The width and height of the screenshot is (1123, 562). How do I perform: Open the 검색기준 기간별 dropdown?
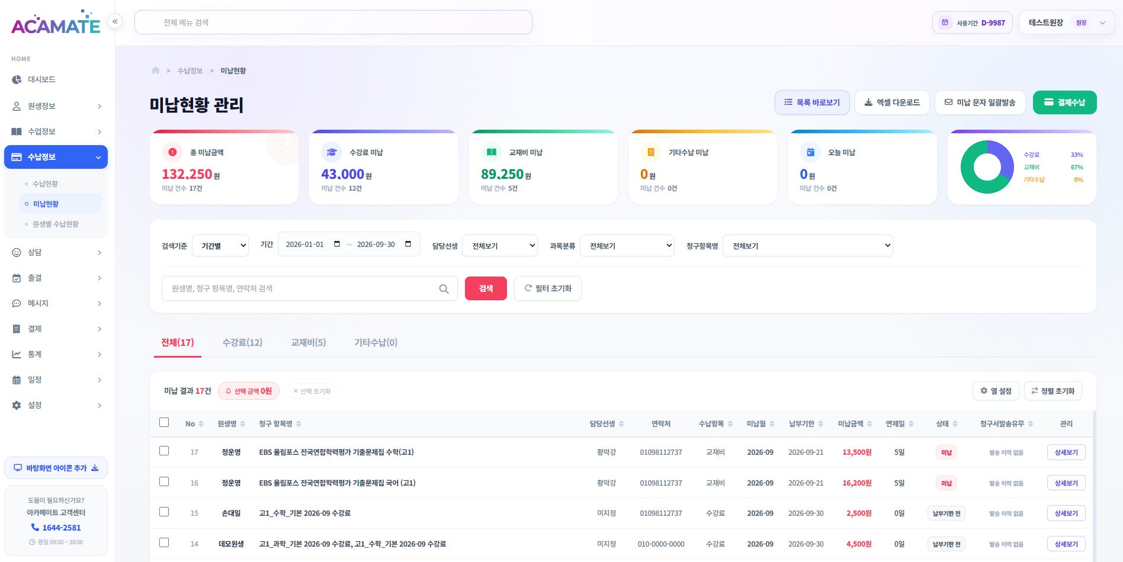[220, 246]
